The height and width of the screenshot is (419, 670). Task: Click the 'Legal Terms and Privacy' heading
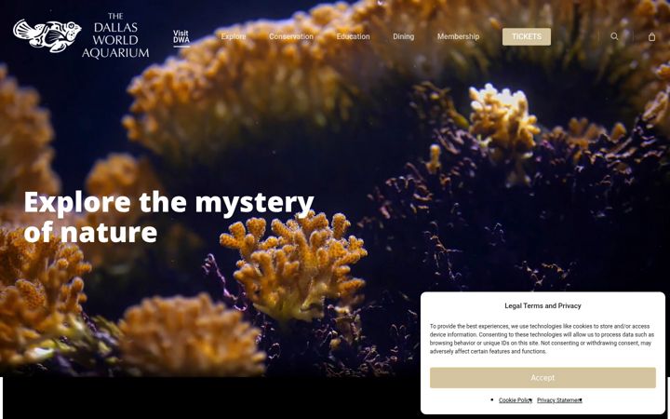pos(543,305)
